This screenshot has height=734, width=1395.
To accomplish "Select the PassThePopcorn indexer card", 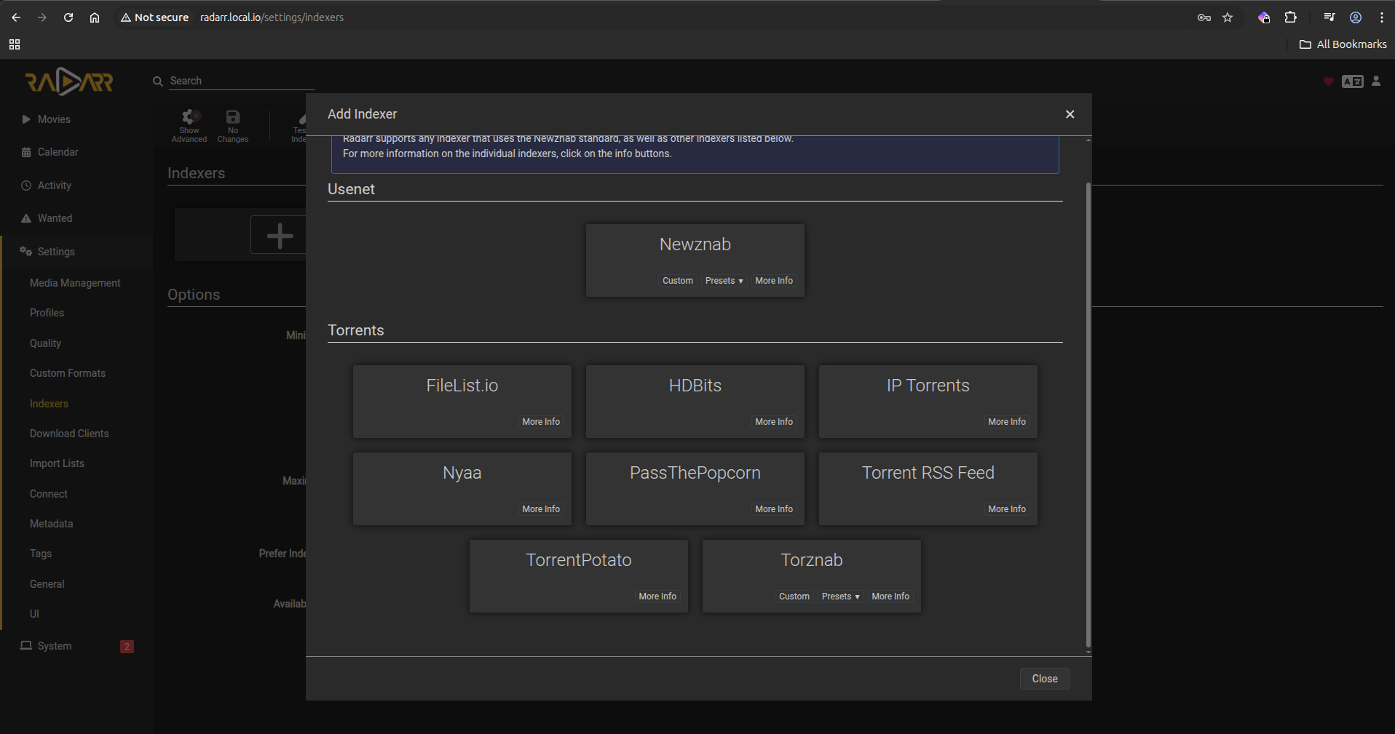I will tap(695, 488).
